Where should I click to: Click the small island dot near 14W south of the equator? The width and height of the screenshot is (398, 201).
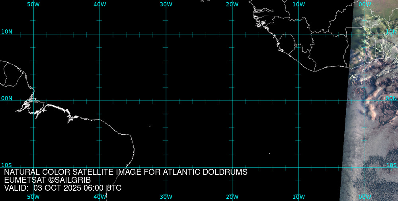click(x=269, y=153)
